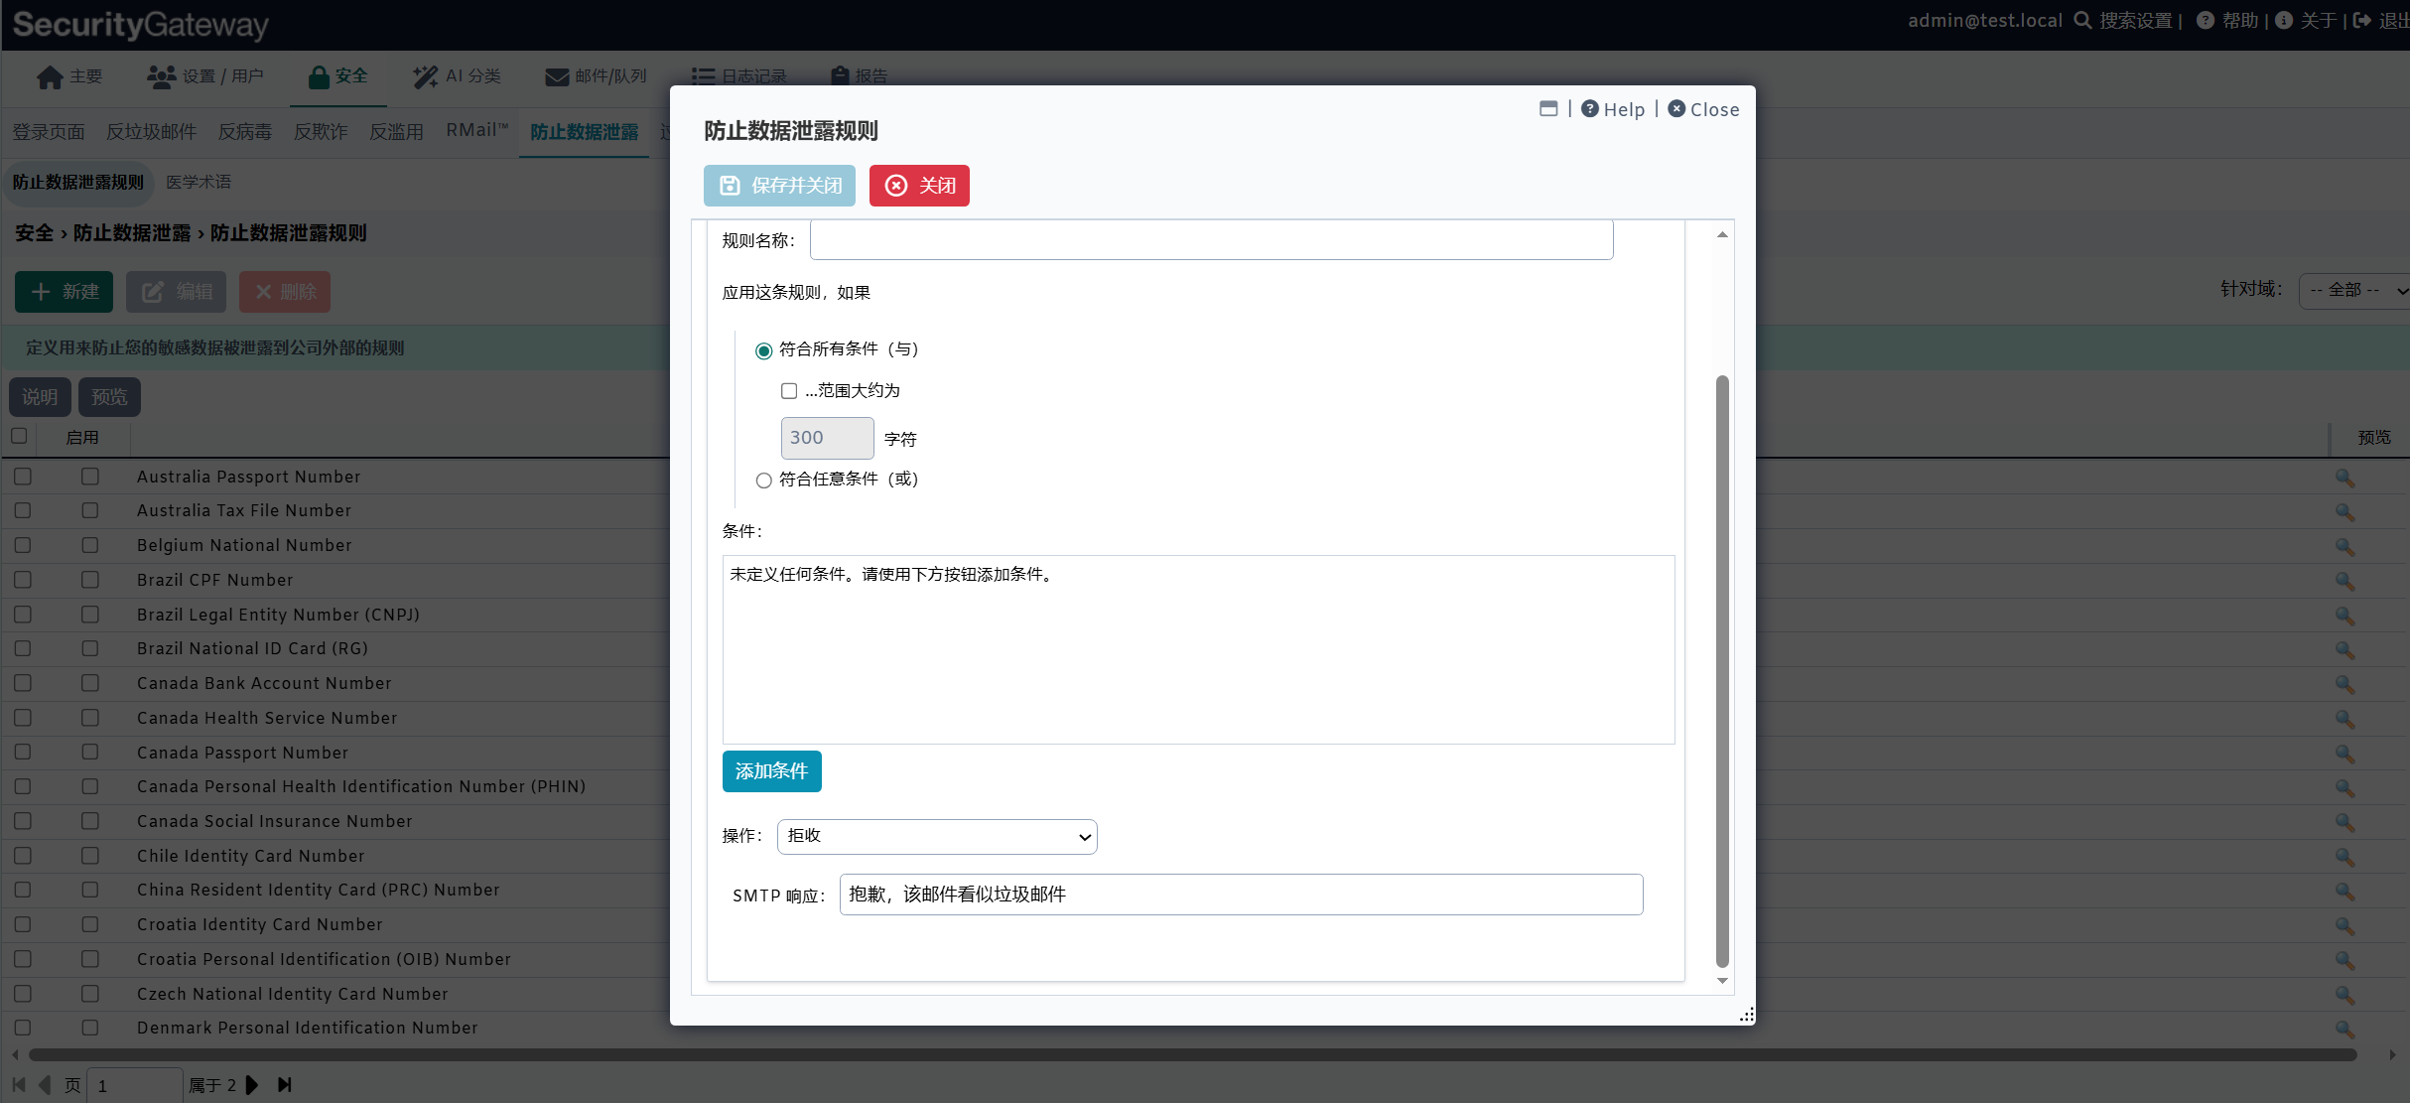Toggle the select-all checkbox in table header
The image size is (2410, 1103).
point(19,436)
